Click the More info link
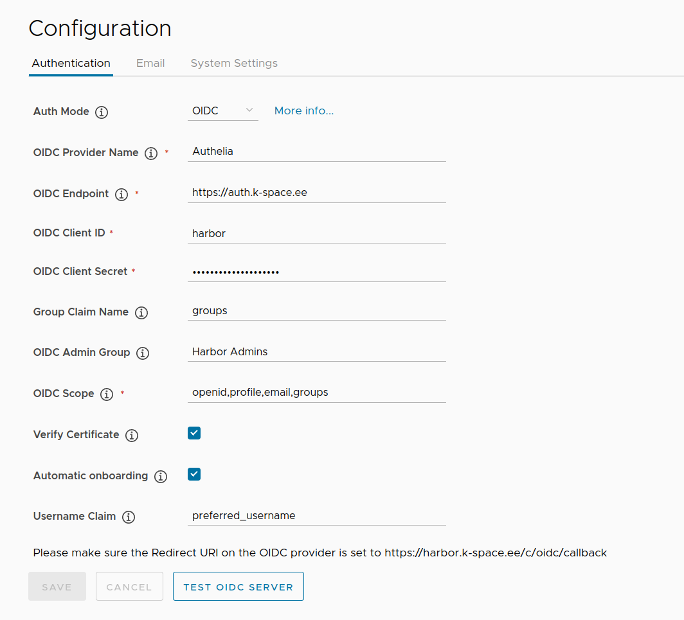The width and height of the screenshot is (684, 620). tap(303, 111)
